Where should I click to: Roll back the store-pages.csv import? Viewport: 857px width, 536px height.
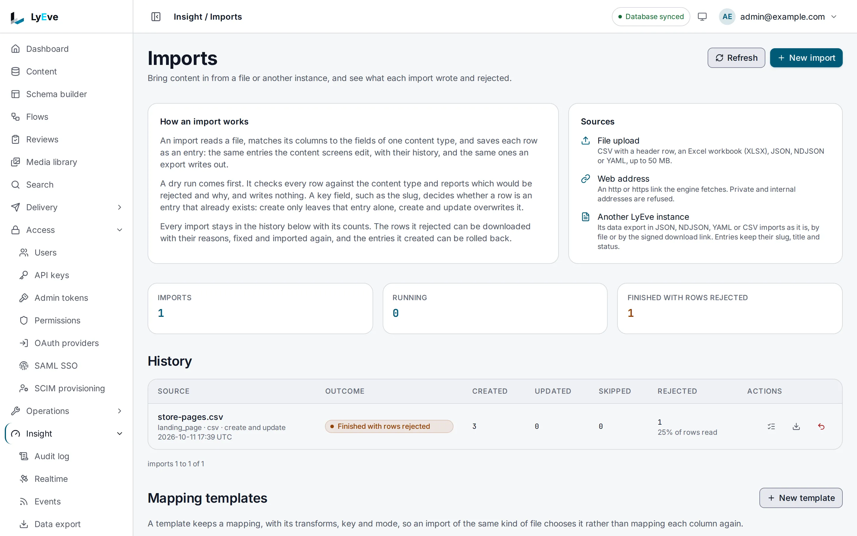click(821, 426)
